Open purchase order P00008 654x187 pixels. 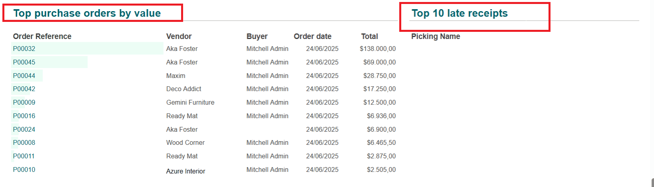24,142
